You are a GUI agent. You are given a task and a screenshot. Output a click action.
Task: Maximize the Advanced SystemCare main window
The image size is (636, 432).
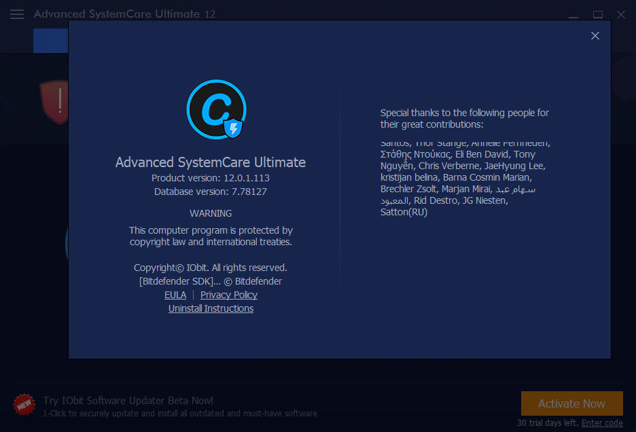(x=597, y=14)
